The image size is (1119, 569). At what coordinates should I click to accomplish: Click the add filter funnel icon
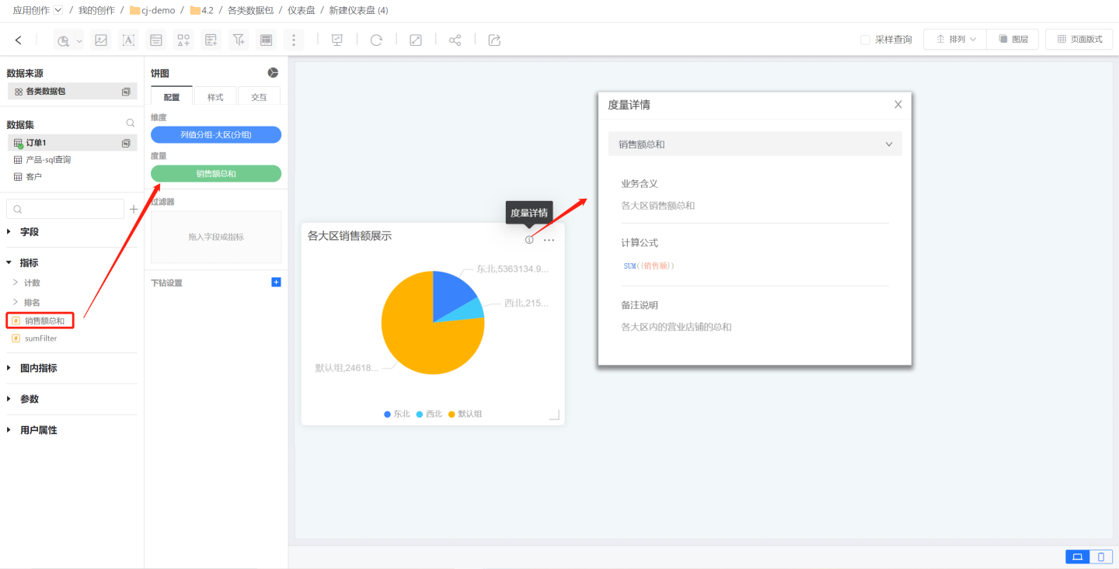[x=239, y=40]
